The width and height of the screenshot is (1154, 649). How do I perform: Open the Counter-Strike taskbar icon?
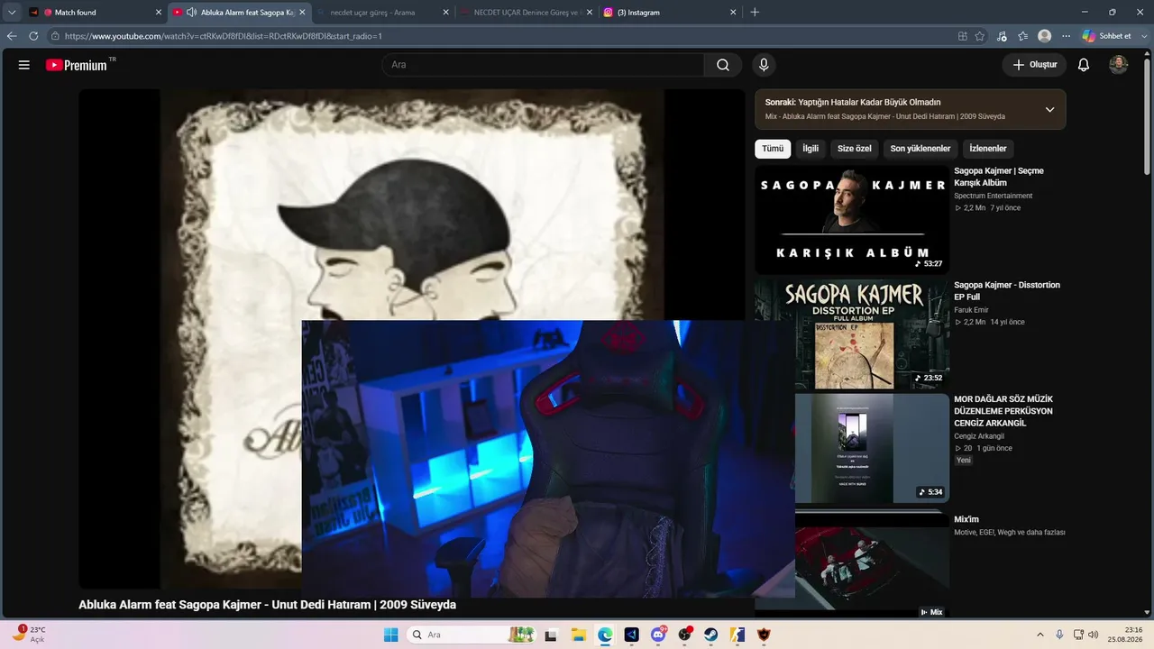738,635
